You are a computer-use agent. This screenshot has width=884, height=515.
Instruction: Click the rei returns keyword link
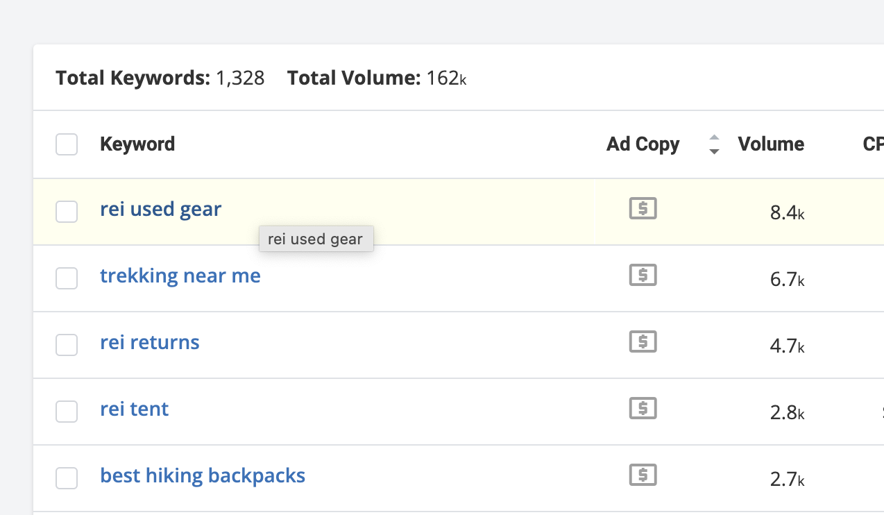coord(149,342)
